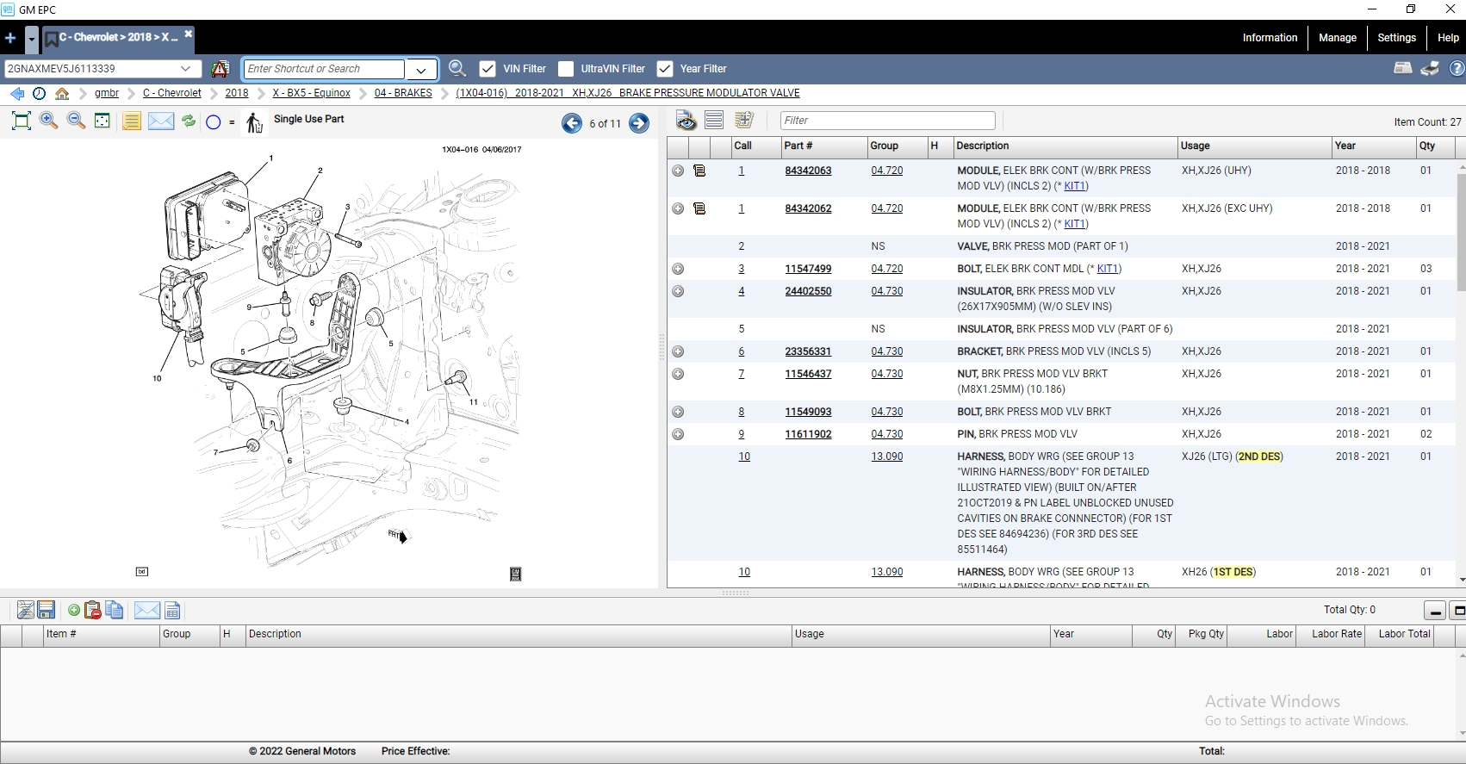1466x764 pixels.
Task: Open the yellow notes icon
Action: (131, 121)
